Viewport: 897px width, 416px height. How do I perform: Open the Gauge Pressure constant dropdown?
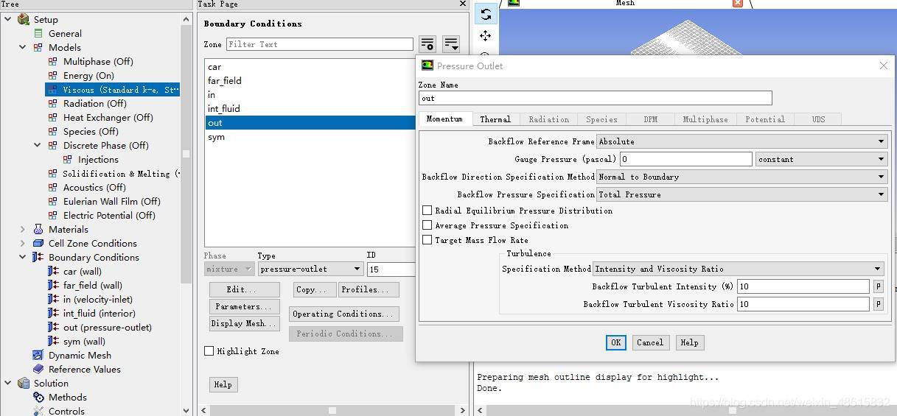pos(821,159)
